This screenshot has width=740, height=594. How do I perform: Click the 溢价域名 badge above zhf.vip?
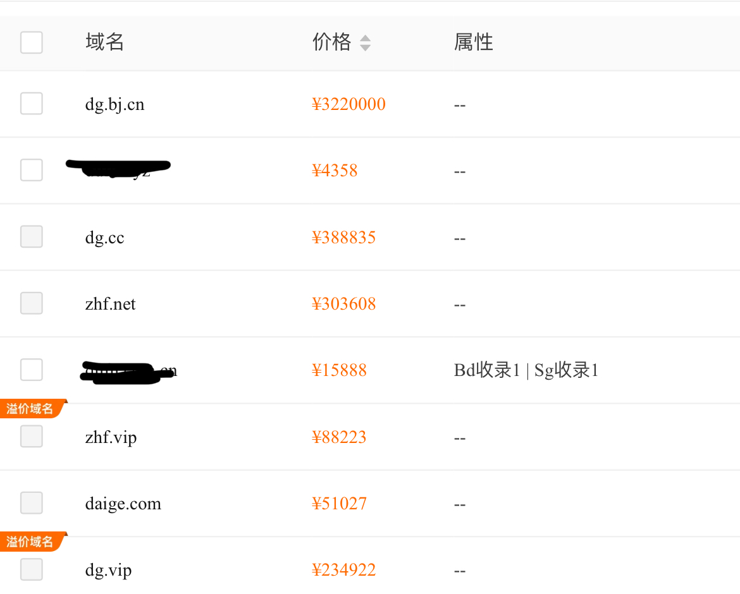click(x=30, y=409)
